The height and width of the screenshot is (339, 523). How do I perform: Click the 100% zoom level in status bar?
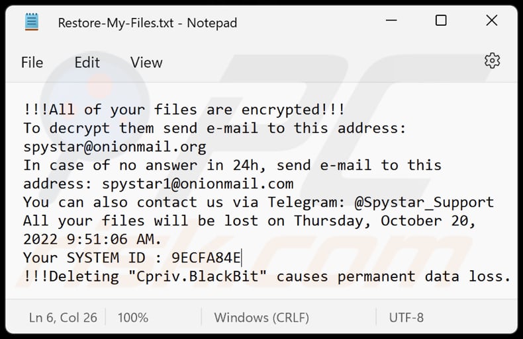tap(132, 318)
